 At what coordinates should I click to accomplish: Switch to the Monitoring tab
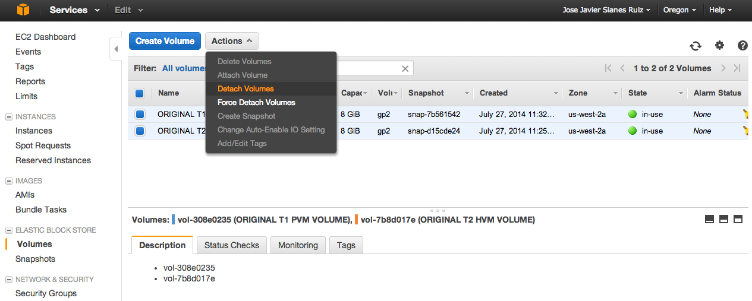(x=298, y=245)
